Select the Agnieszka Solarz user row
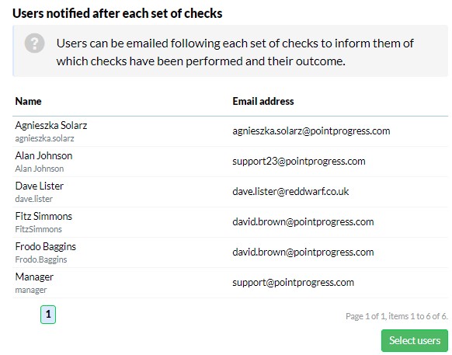This screenshot has width=452, height=355. pyautogui.click(x=230, y=131)
